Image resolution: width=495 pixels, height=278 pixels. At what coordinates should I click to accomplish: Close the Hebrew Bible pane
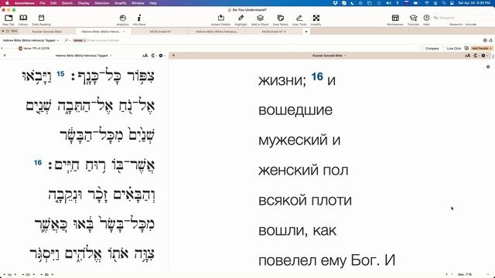point(5,56)
